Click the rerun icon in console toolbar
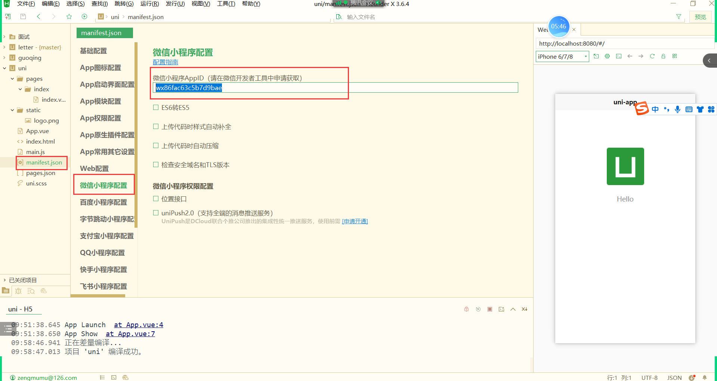This screenshot has height=381, width=717. pos(478,309)
